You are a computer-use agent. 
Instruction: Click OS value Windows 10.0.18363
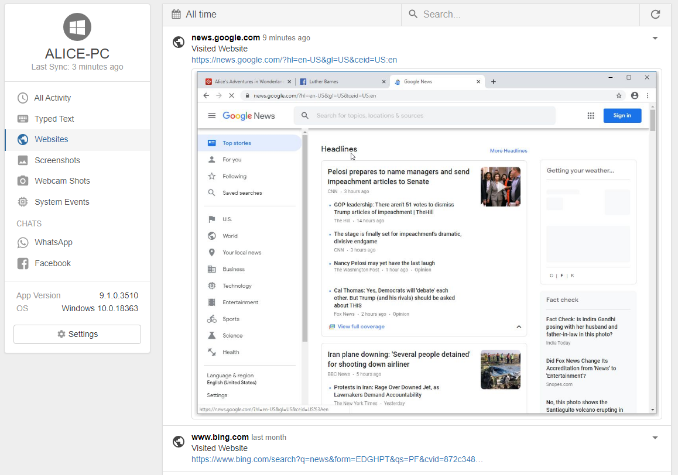(x=100, y=308)
